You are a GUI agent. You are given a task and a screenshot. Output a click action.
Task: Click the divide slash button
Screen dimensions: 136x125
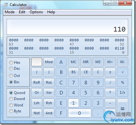[x=110, y=82]
